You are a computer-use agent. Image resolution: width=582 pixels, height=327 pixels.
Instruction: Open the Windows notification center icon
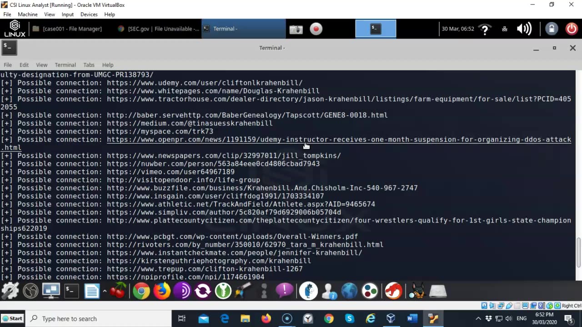coord(568,319)
